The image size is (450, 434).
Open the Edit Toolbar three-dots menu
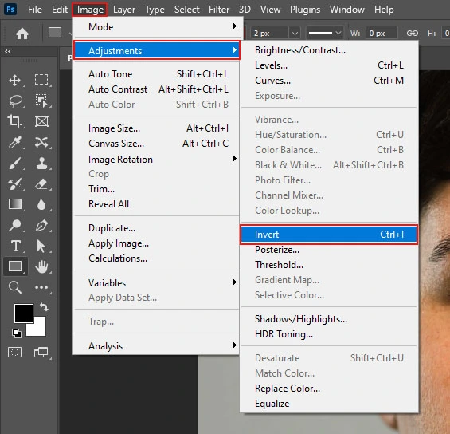coord(41,287)
